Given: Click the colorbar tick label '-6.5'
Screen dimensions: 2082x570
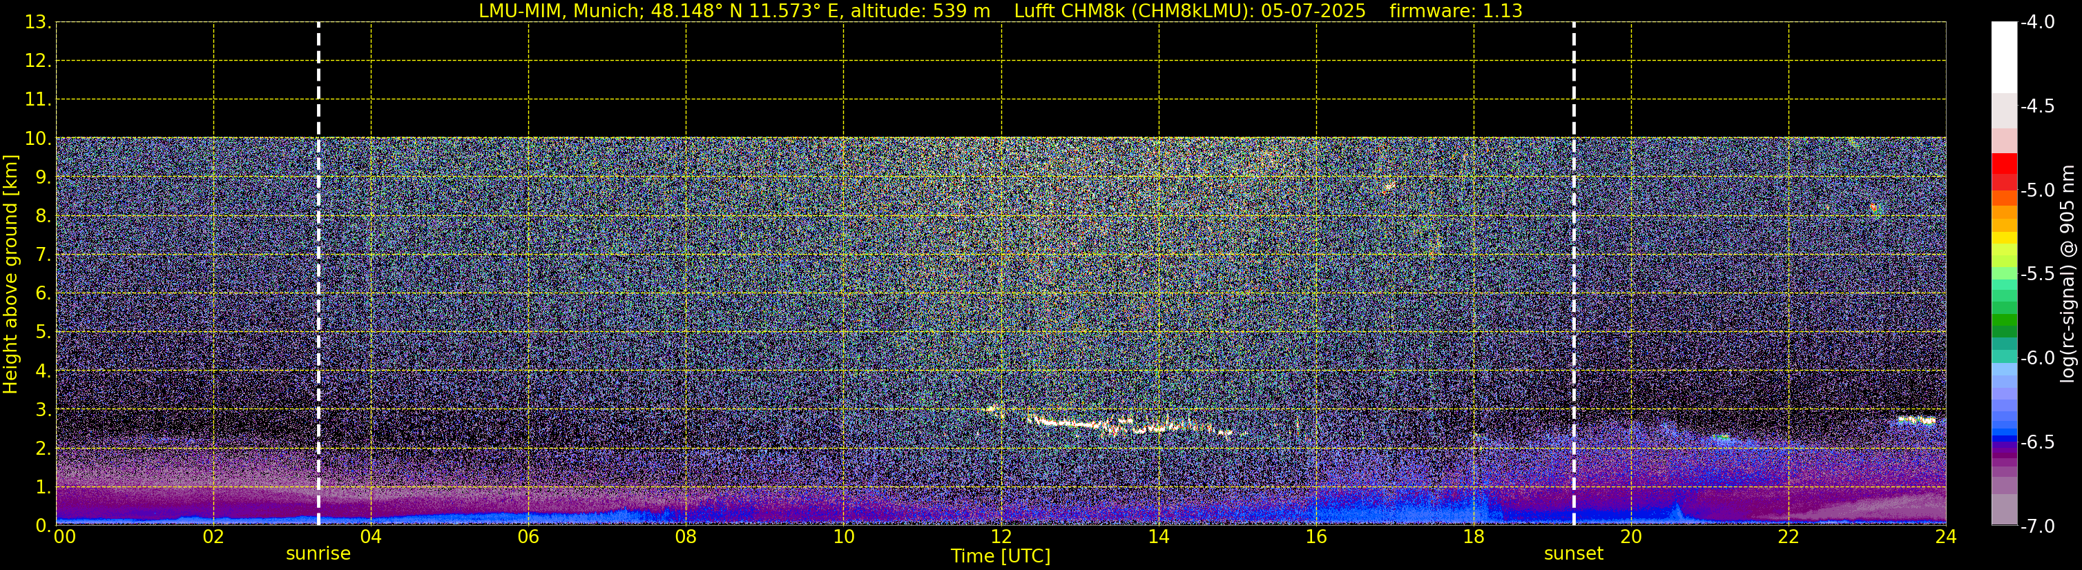Looking at the screenshot, I should point(2038,442).
